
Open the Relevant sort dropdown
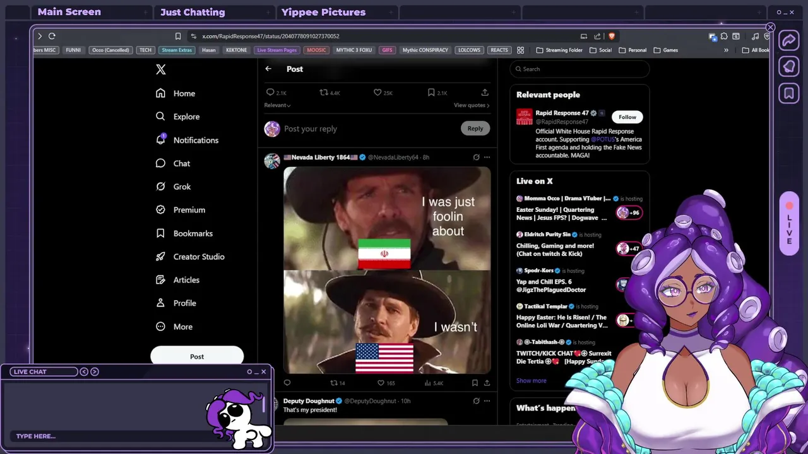pos(277,105)
